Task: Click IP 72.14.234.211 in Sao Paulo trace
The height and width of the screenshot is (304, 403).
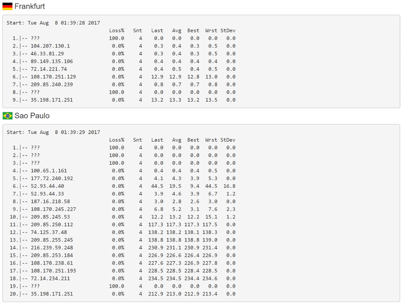Action: click(x=50, y=278)
